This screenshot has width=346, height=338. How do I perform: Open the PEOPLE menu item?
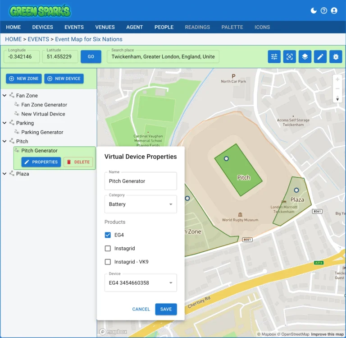tap(164, 27)
